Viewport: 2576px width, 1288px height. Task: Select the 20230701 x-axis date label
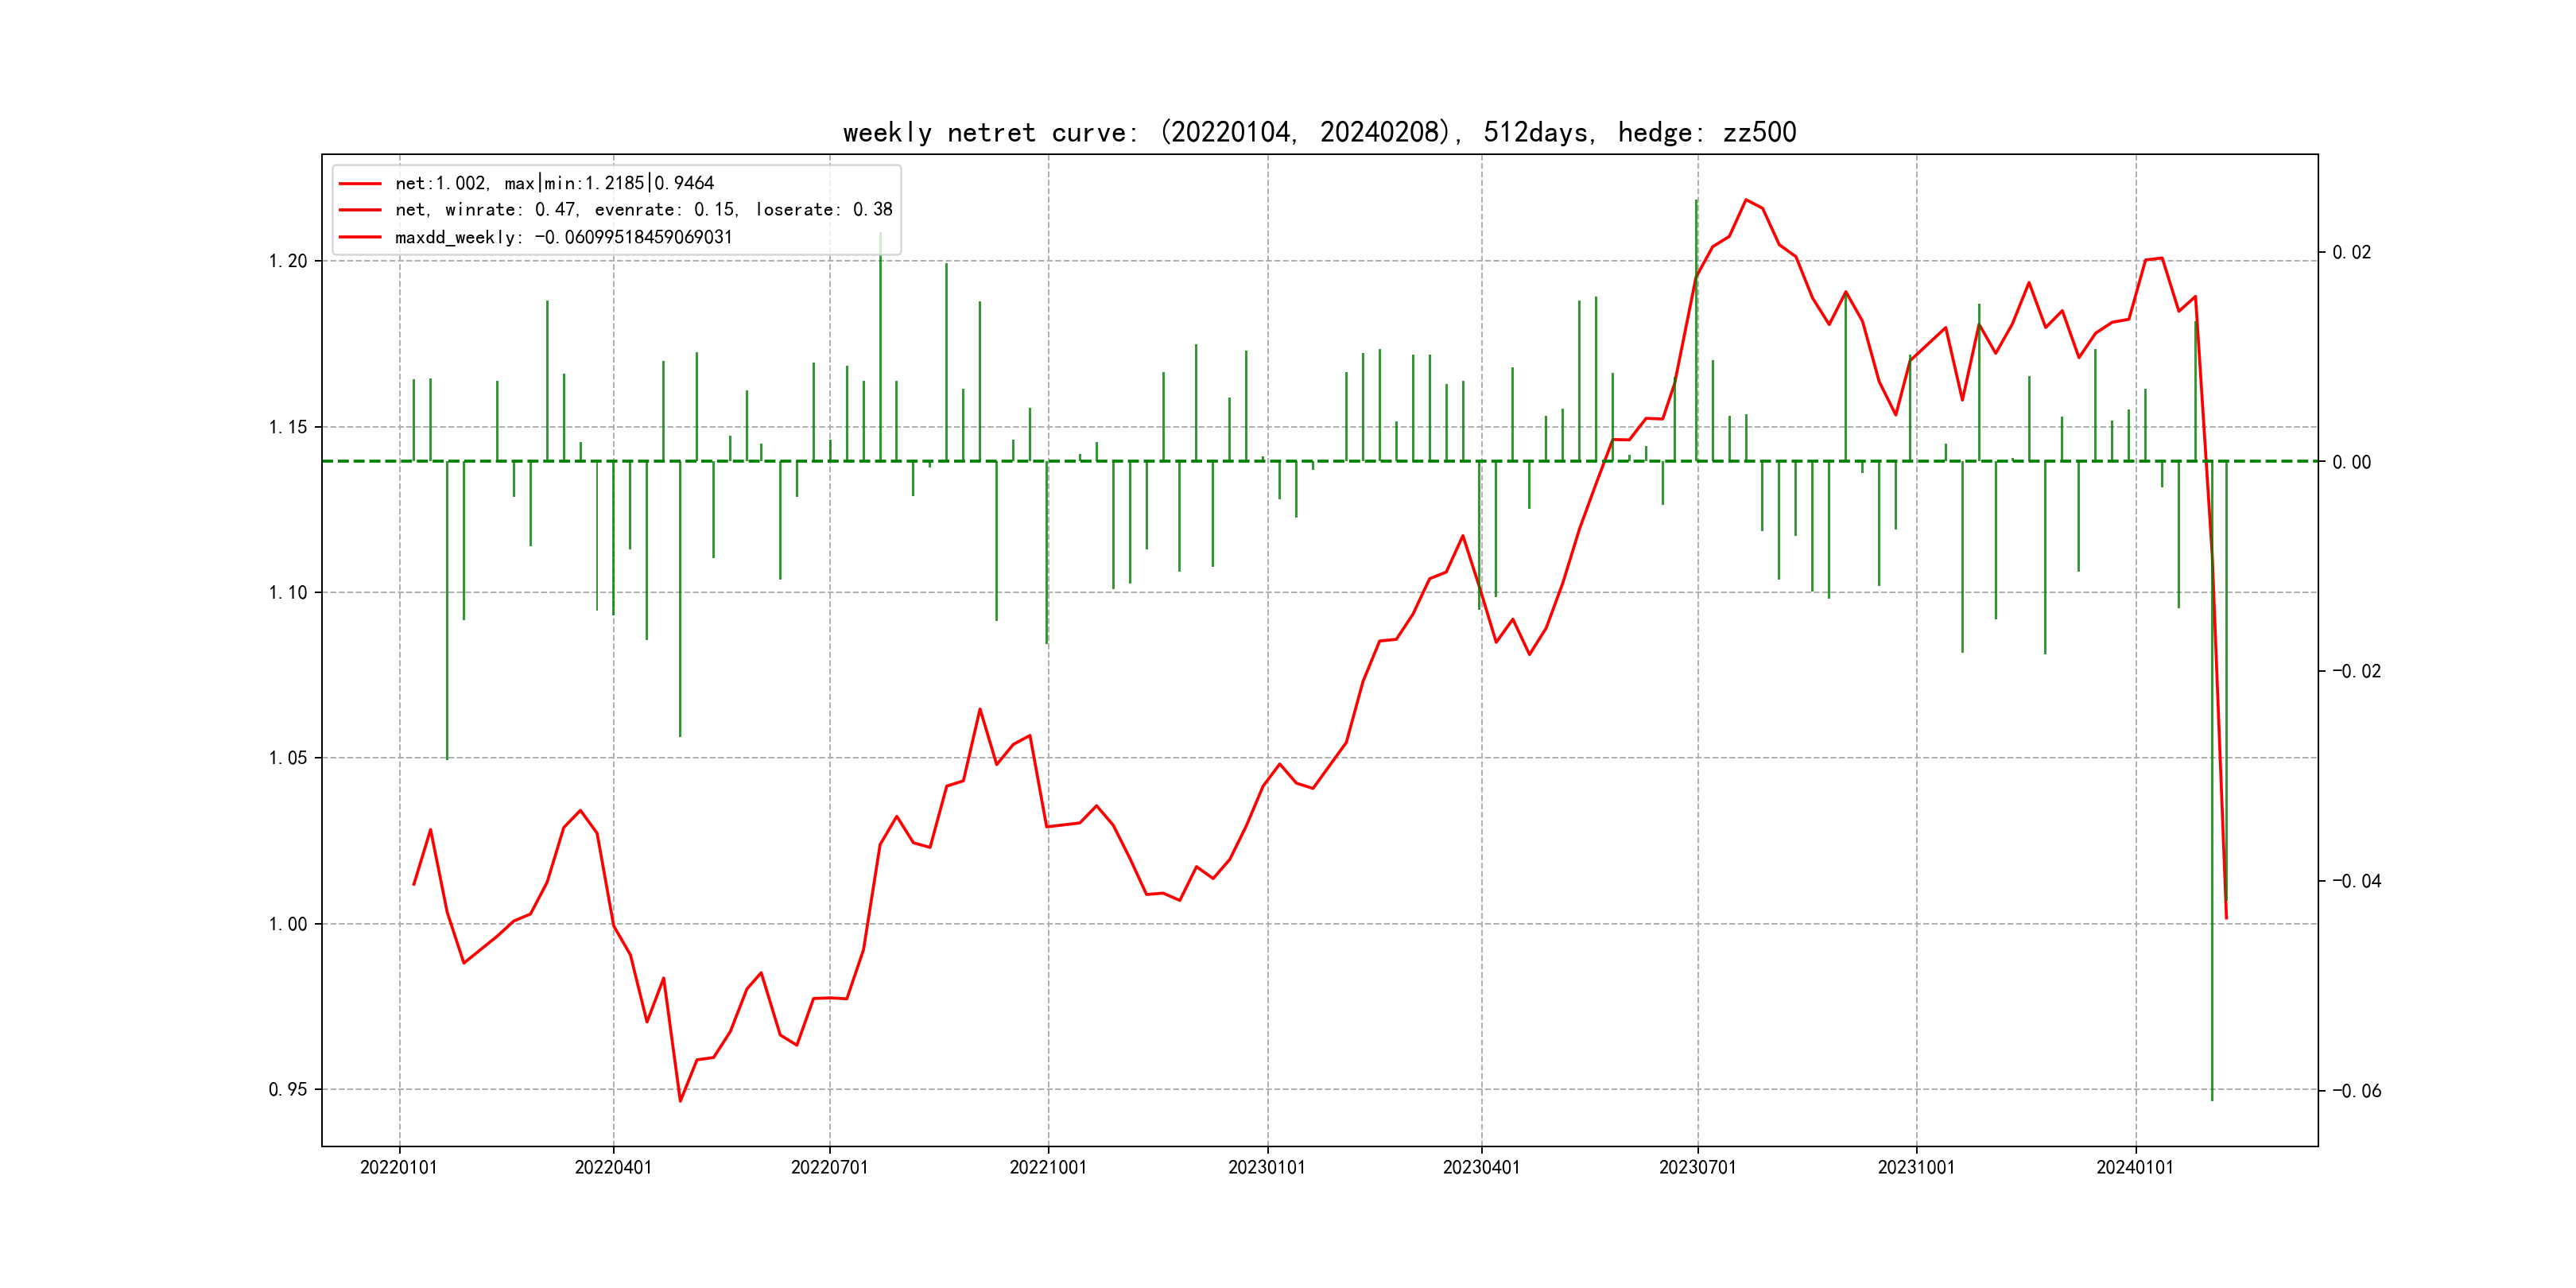click(x=1697, y=1168)
